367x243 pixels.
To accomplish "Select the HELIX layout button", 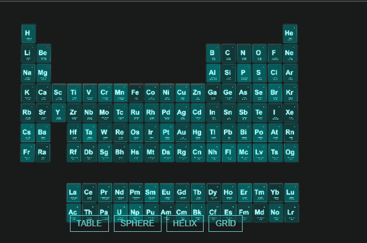I will pos(185,223).
